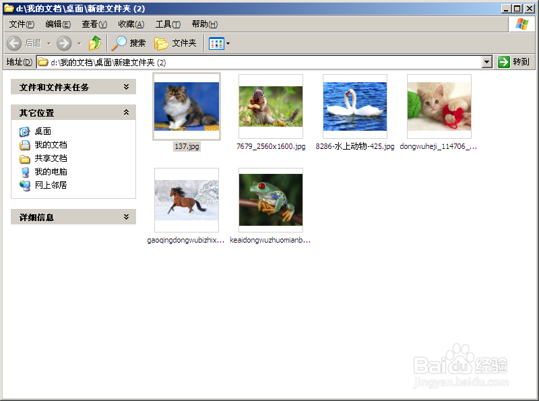Open the 搜索 search tool
This screenshot has width=539, height=401.
pos(129,43)
